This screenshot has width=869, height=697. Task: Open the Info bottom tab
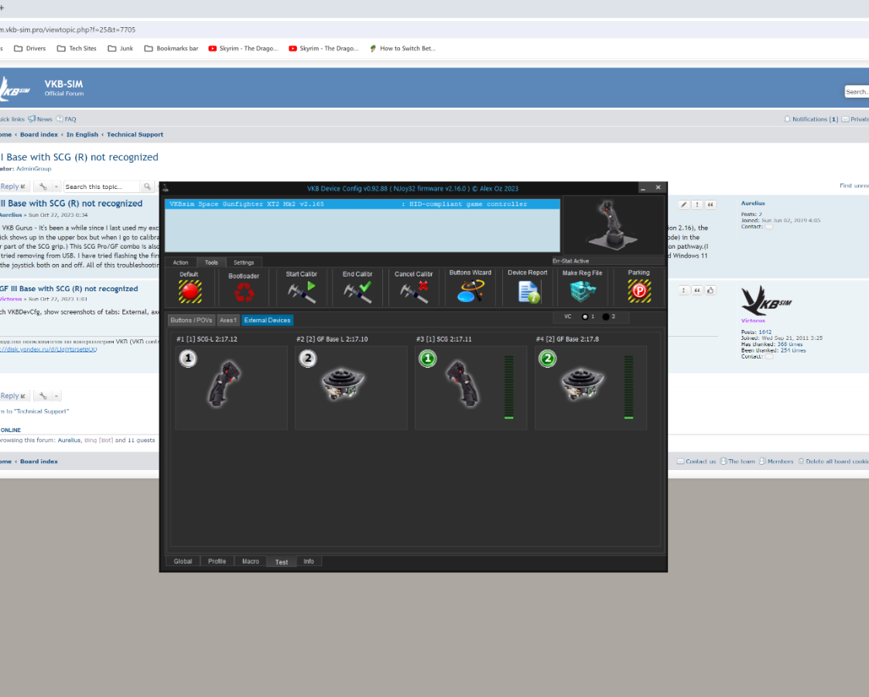pos(309,561)
